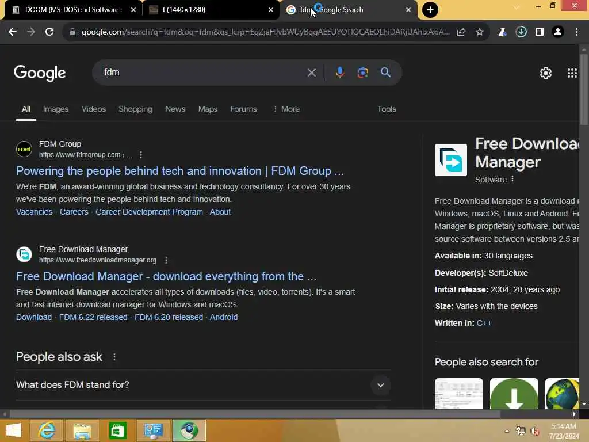Image resolution: width=589 pixels, height=442 pixels.
Task: Click Free Download Manager logo in knowledge panel
Action: click(451, 160)
